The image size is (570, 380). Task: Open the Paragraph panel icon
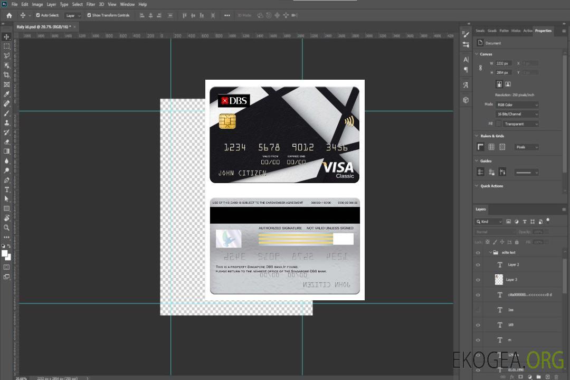(x=466, y=70)
